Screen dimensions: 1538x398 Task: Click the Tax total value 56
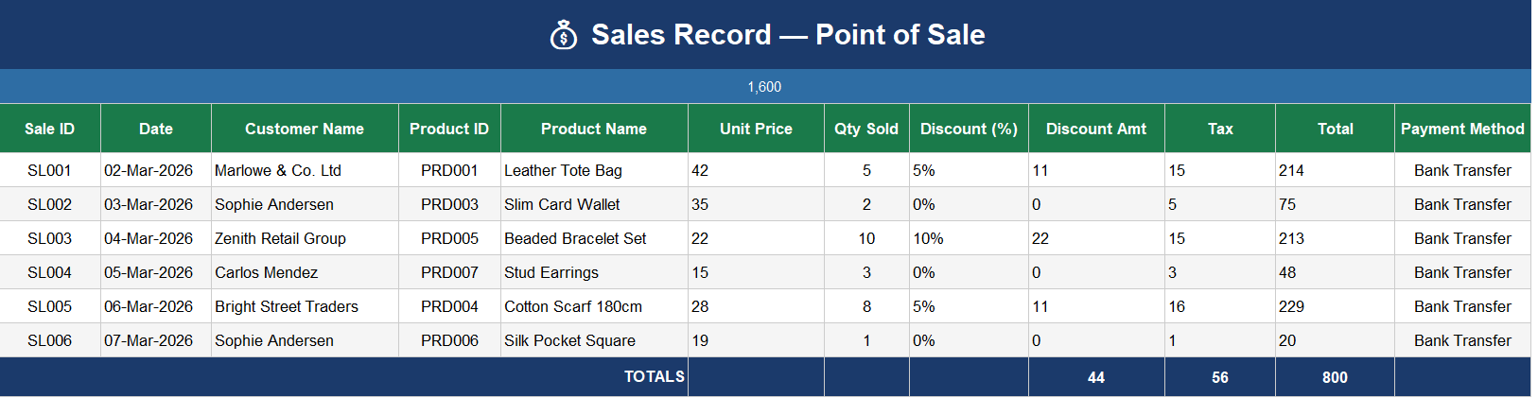pyautogui.click(x=1220, y=377)
